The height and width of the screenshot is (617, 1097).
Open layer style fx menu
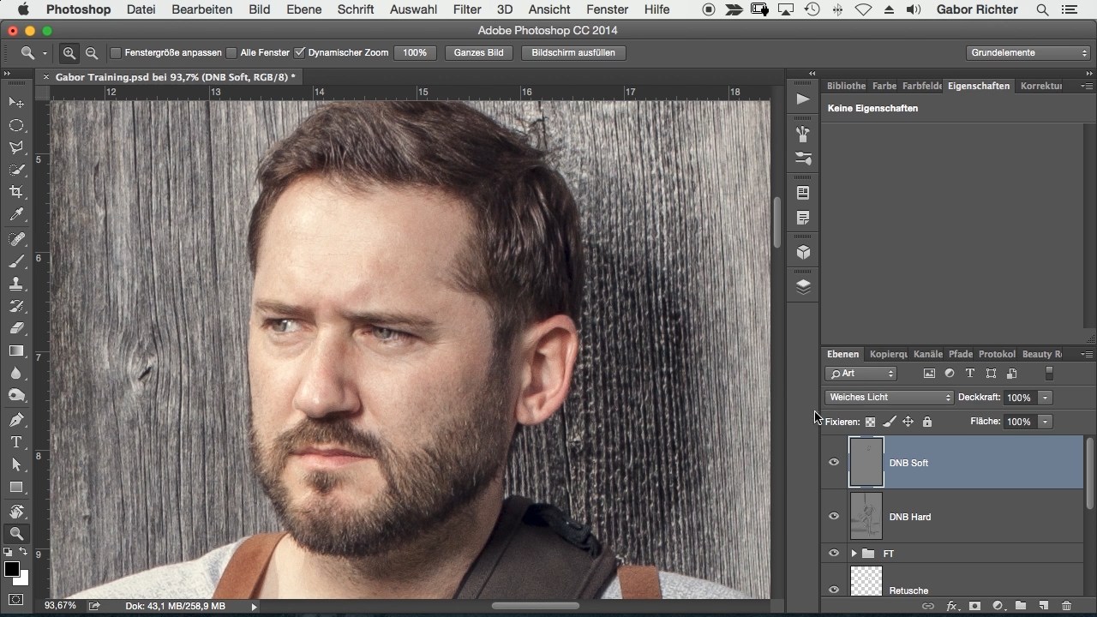pyautogui.click(x=951, y=606)
